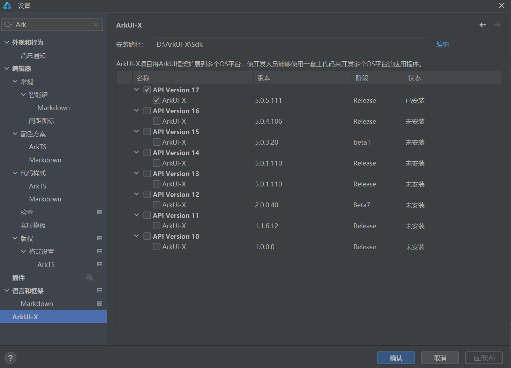
Task: Click the 状态 column header
Action: [453, 78]
